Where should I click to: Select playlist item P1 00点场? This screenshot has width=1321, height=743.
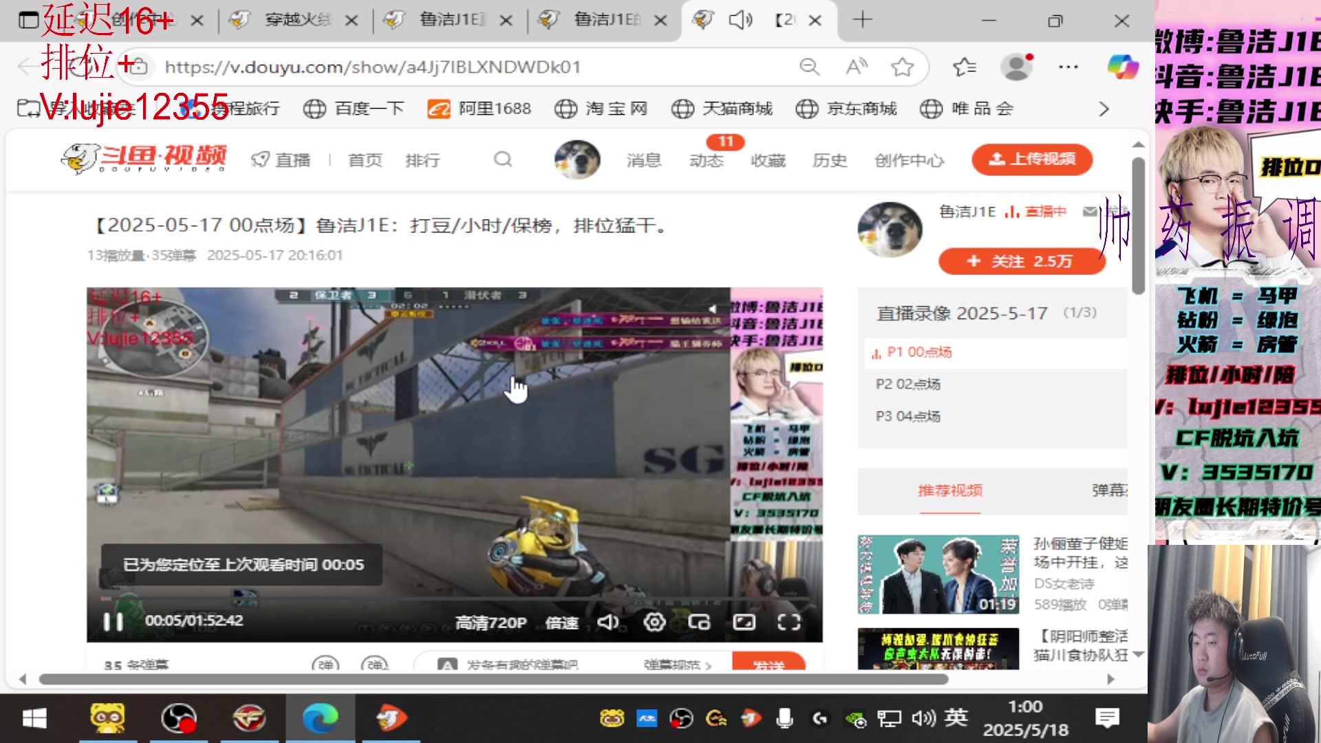click(996, 352)
